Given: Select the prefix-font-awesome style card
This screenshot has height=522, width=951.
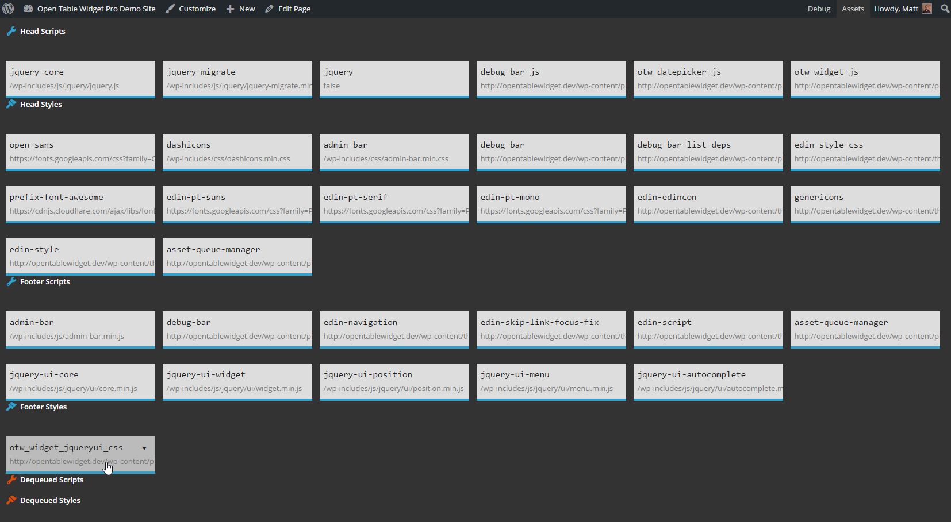Looking at the screenshot, I should (80, 204).
